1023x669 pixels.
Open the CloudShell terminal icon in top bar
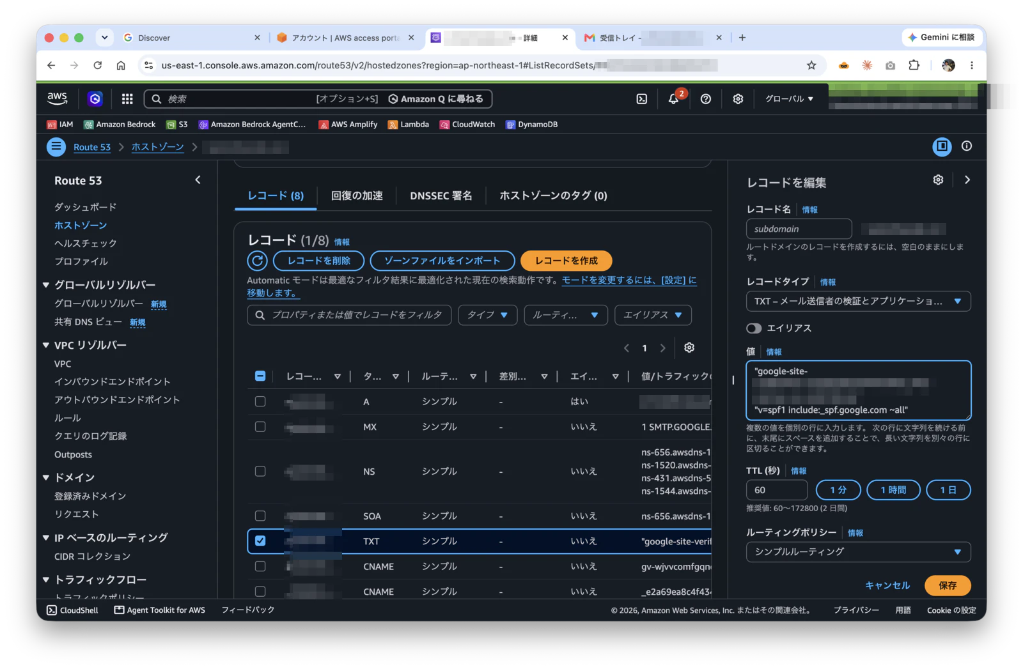pos(642,99)
